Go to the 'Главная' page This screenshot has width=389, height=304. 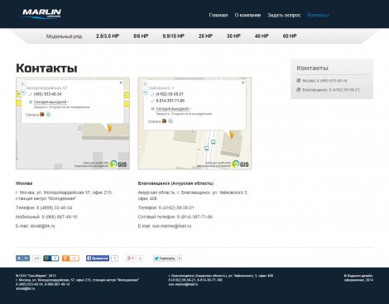(219, 15)
